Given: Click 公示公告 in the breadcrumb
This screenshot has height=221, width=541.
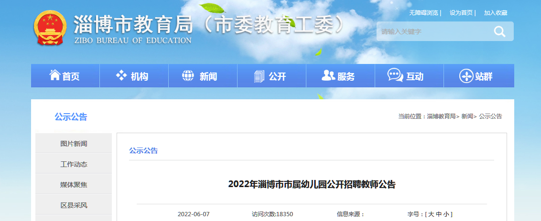Looking at the screenshot, I should click(x=490, y=116).
